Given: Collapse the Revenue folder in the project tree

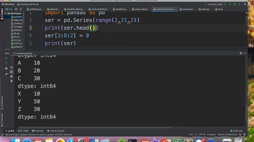Looking at the screenshot, I should click(5, 13).
